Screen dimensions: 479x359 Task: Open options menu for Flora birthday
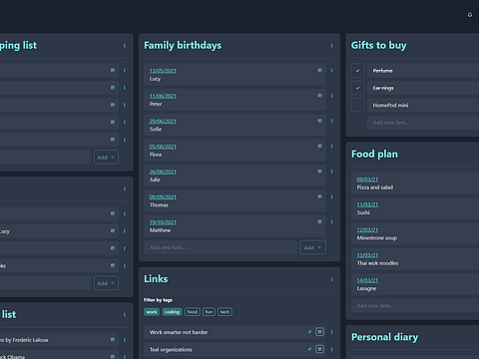click(x=331, y=147)
